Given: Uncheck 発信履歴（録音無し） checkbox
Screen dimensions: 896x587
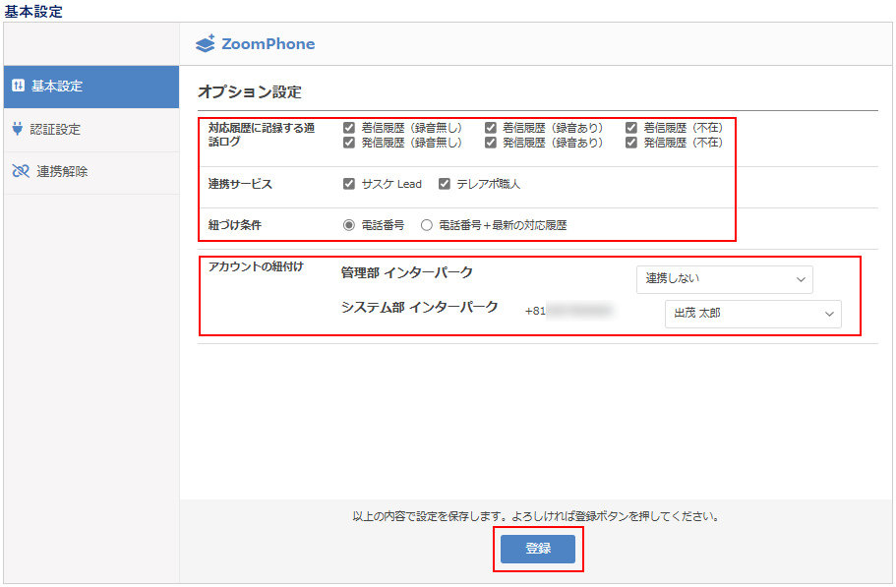Looking at the screenshot, I should pos(349,143).
